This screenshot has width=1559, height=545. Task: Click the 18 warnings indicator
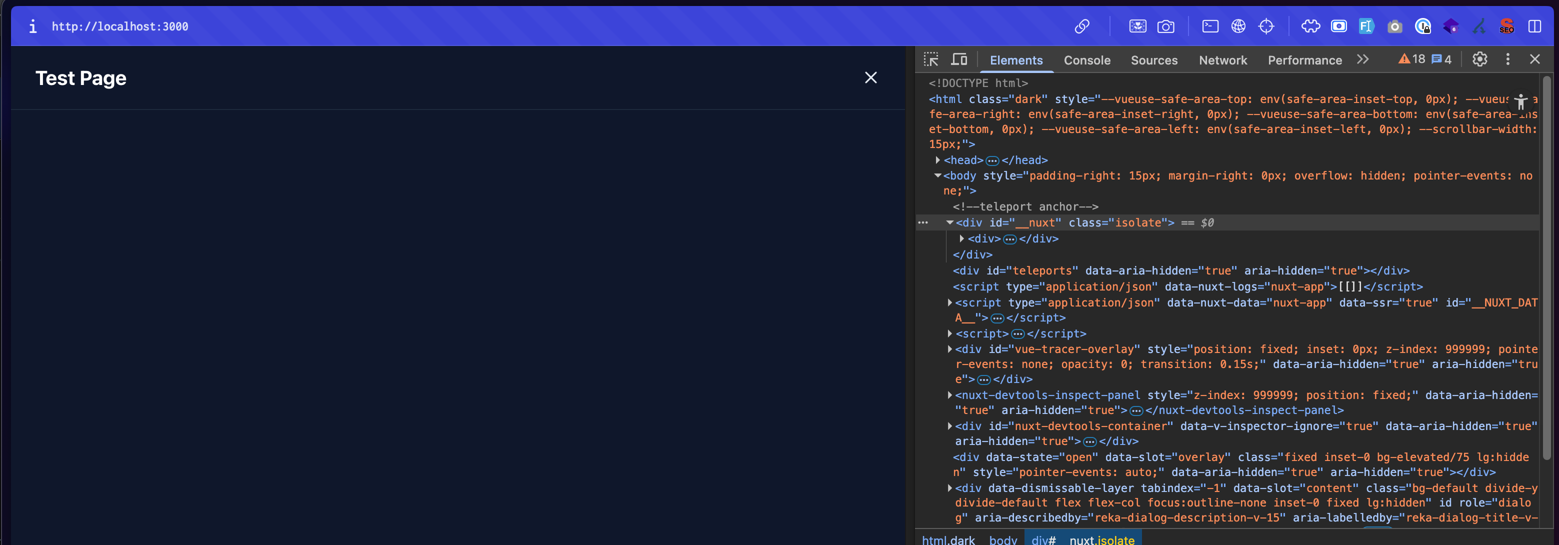(1412, 59)
